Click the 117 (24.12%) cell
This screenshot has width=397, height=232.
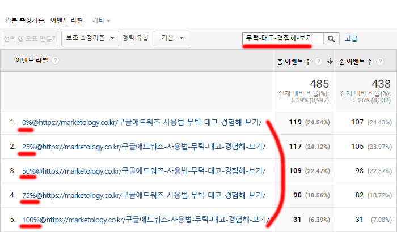304,147
